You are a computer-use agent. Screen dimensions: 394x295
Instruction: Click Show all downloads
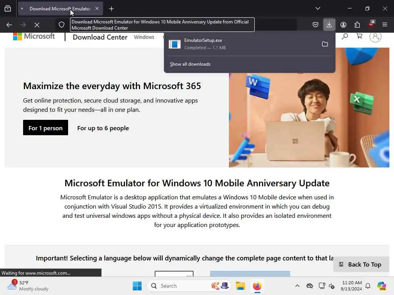(x=190, y=64)
